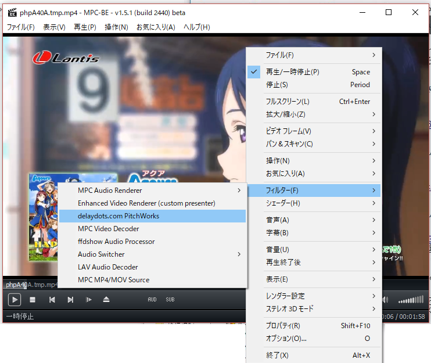Expand the 字幕(B) submenu

coord(314,233)
